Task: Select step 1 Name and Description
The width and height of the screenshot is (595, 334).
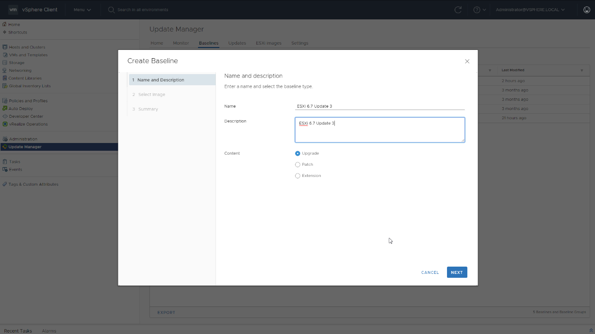Action: [x=172, y=80]
